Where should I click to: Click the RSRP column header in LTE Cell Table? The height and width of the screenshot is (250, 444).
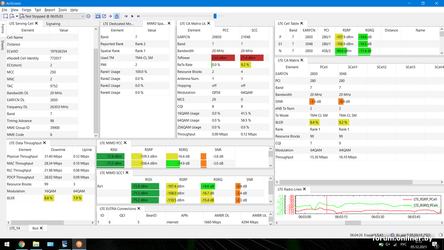[346, 31]
